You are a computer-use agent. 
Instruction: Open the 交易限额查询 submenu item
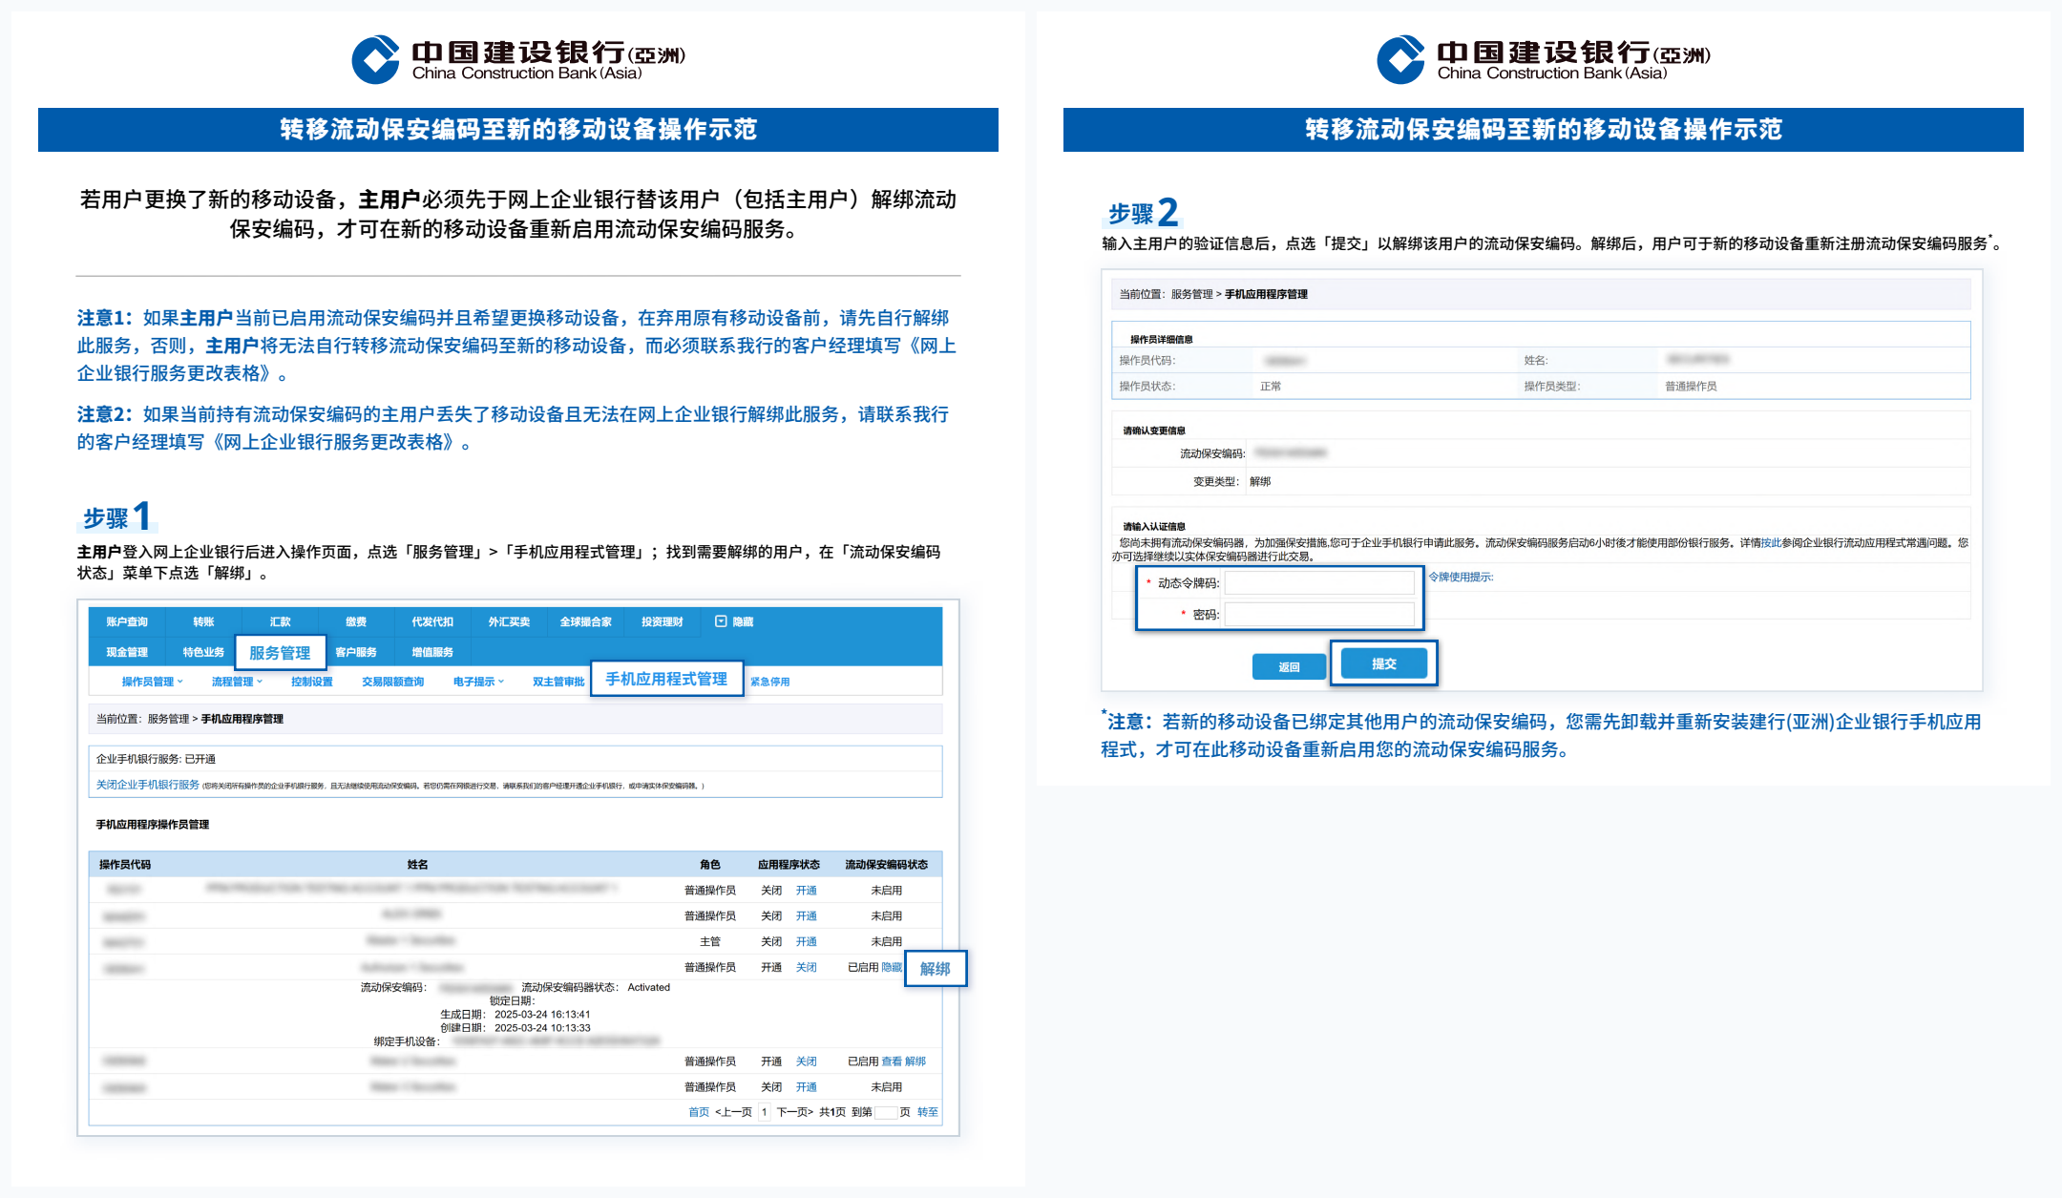(392, 682)
